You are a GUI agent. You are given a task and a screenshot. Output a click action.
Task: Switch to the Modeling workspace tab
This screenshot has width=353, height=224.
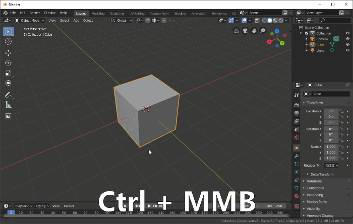(98, 14)
